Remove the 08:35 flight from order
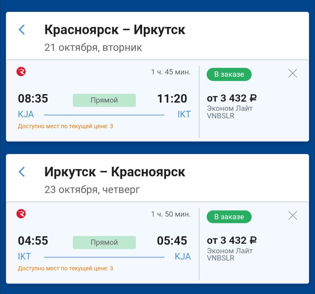Screen dimensions: 315x294 click(292, 73)
